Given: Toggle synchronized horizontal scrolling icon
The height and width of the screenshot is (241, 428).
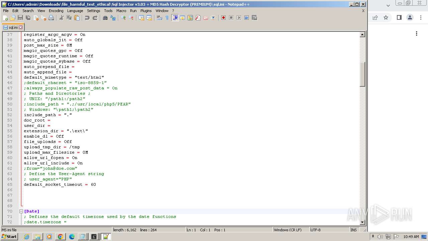Looking at the screenshot, I should click(149, 18).
